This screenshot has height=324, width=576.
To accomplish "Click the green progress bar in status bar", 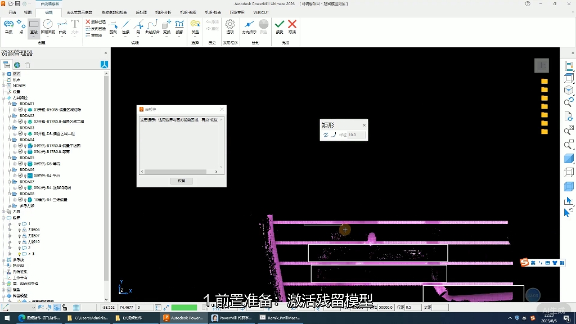I will [x=184, y=308].
